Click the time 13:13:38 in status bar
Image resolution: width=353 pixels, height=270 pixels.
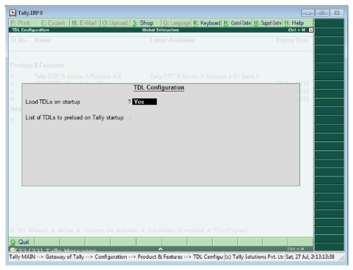pyautogui.click(x=325, y=257)
